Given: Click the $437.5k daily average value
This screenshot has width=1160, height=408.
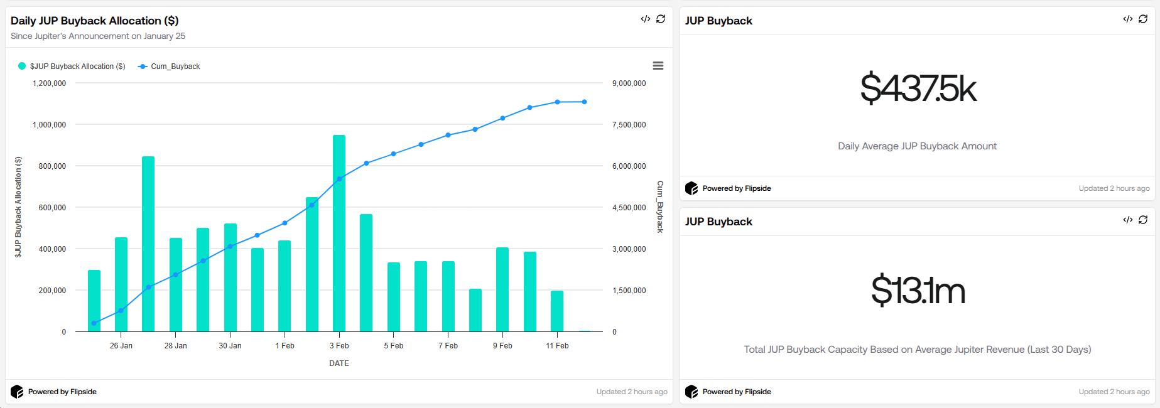Looking at the screenshot, I should point(917,89).
